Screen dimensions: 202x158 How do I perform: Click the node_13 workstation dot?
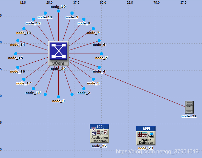(24, 28)
